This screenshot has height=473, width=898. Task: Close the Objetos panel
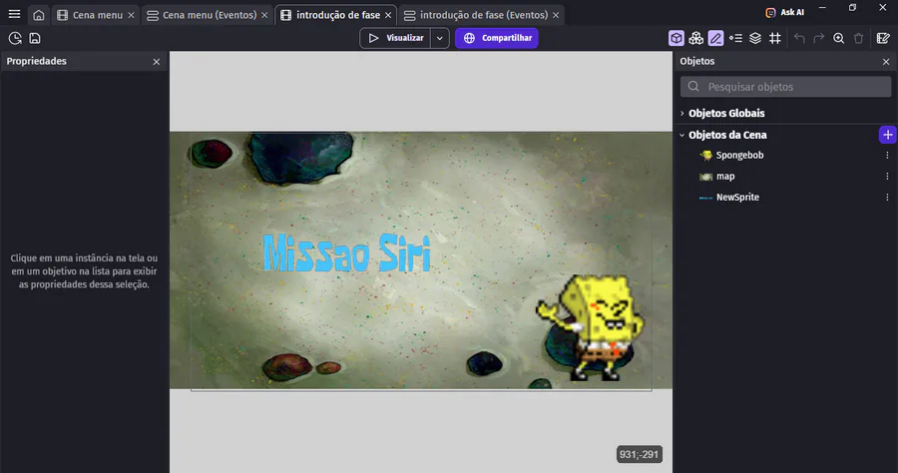pos(886,62)
